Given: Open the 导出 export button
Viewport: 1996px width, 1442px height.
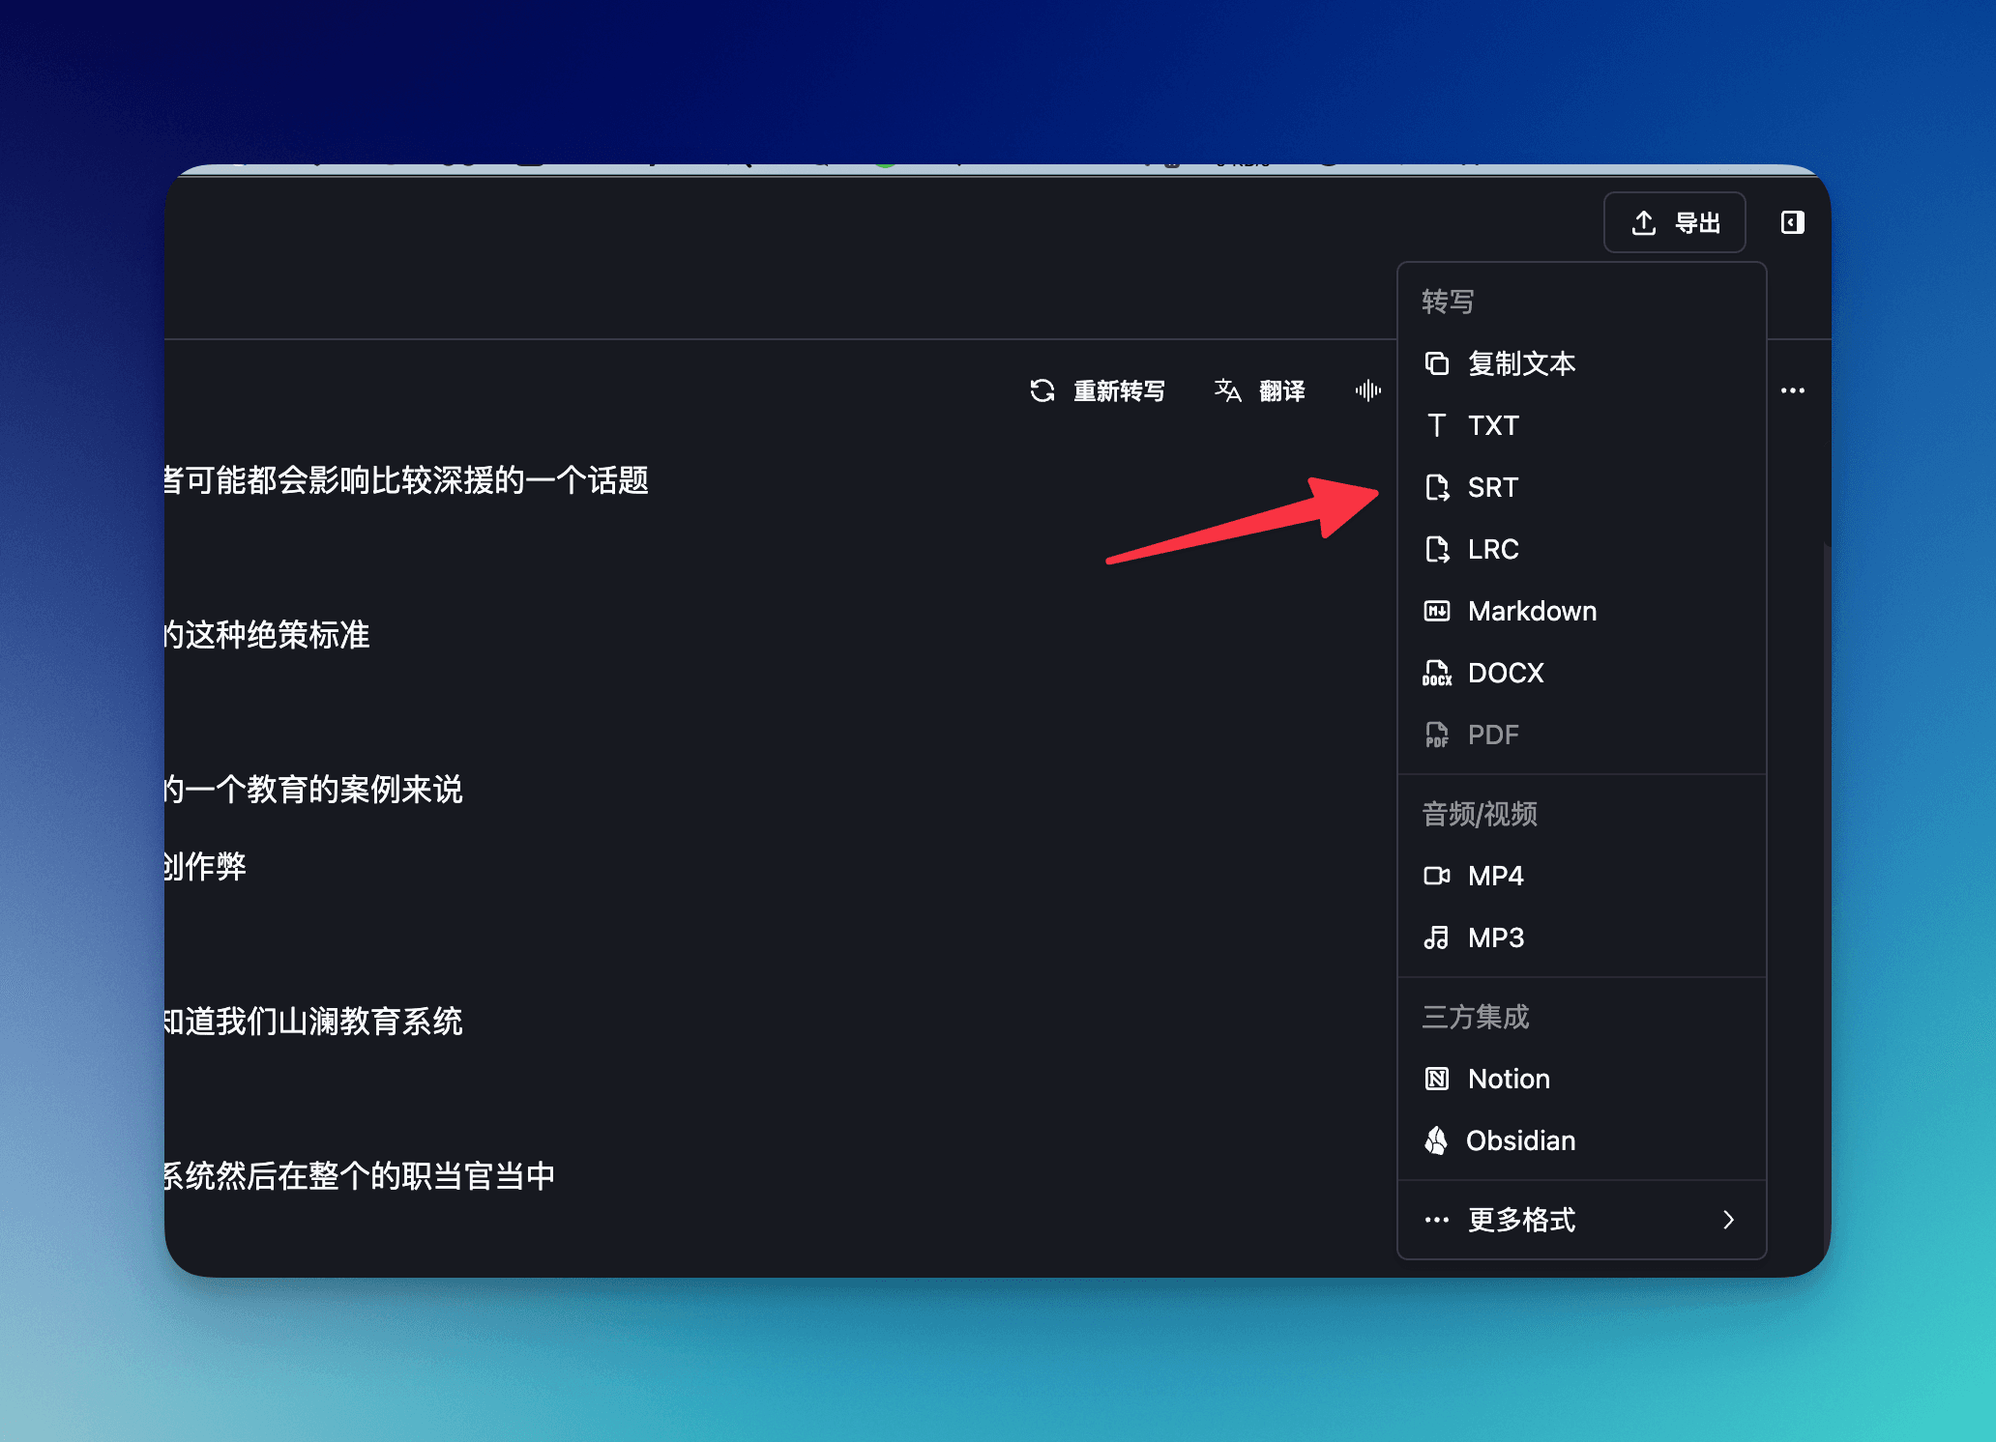Looking at the screenshot, I should click(1675, 222).
